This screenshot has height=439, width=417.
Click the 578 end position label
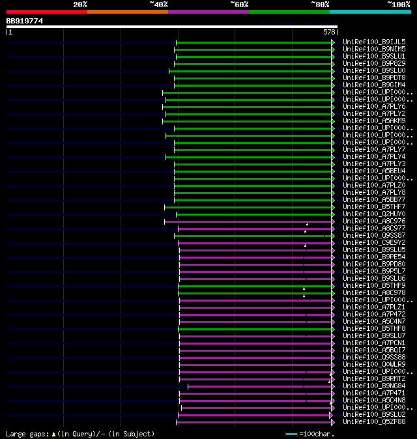coord(329,32)
